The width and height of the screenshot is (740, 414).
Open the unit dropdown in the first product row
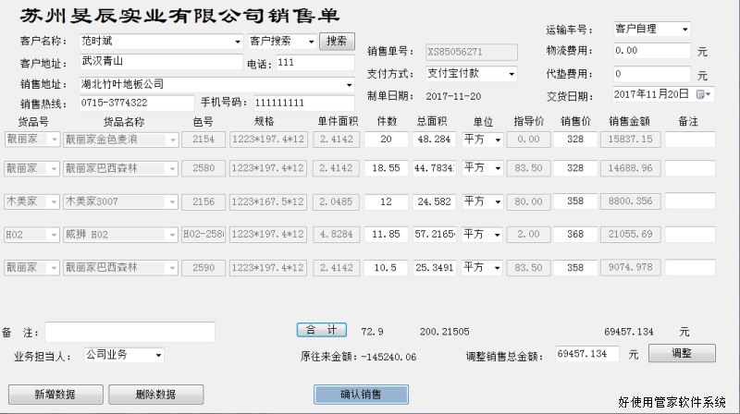click(x=498, y=140)
